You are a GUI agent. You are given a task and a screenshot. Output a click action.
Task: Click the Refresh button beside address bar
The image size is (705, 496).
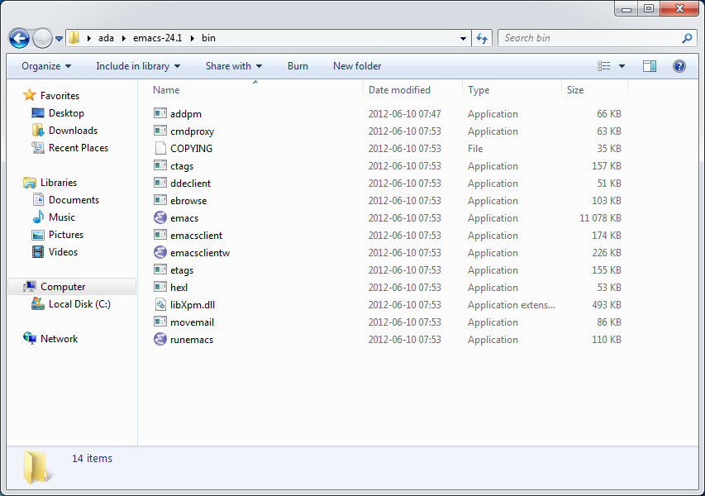482,38
